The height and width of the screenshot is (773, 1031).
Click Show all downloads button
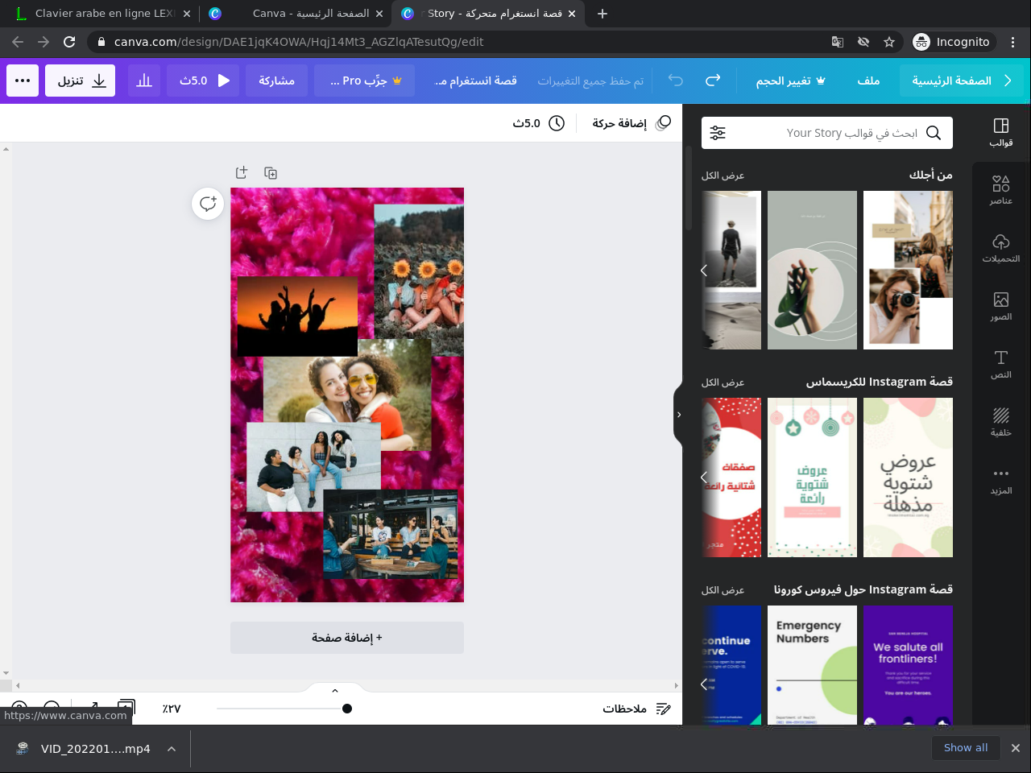pyautogui.click(x=966, y=747)
